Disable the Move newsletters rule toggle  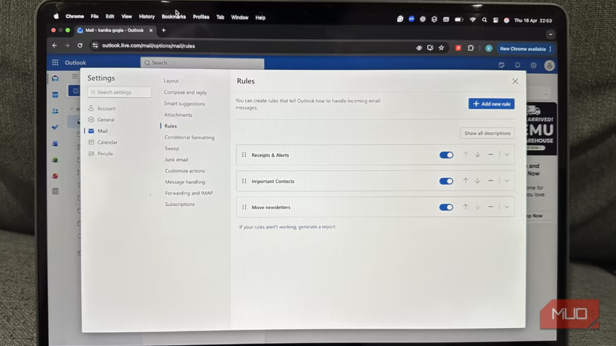coord(446,207)
